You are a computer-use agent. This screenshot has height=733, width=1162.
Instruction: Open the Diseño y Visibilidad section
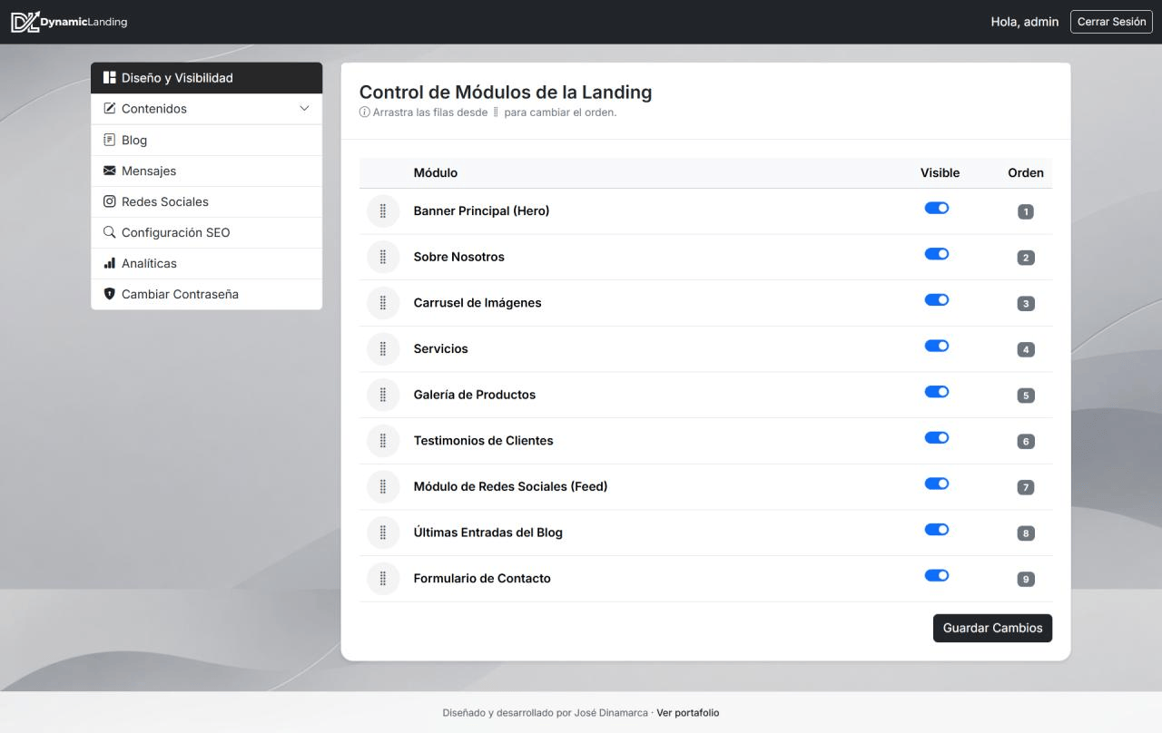(207, 78)
